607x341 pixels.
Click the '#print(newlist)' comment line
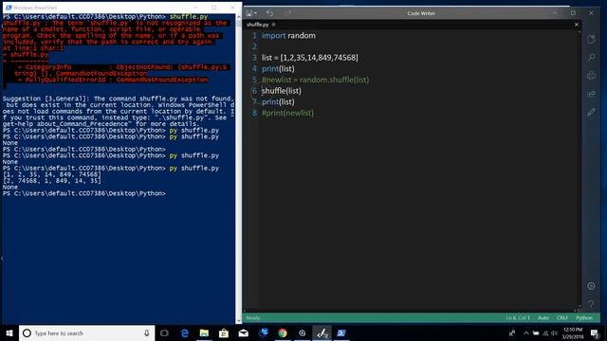pos(287,113)
